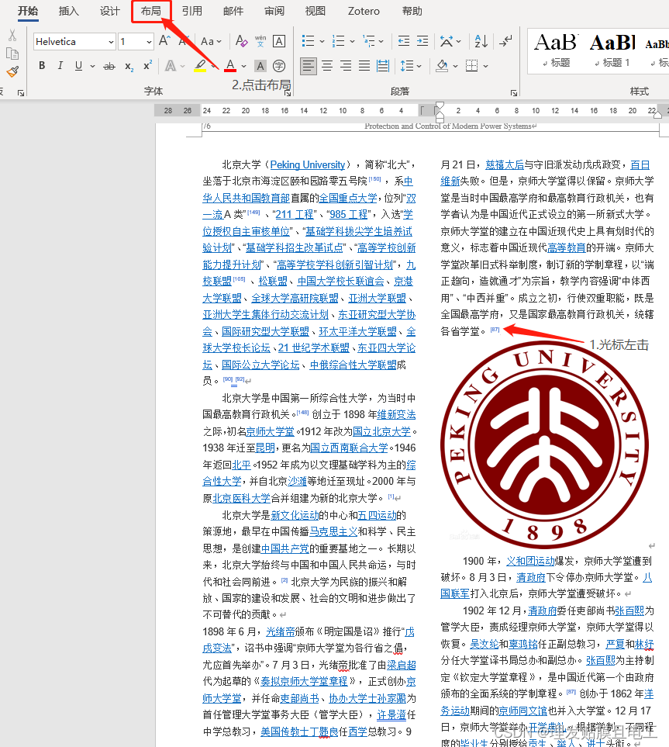Expand the Numbering dropdown arrow

[352, 41]
